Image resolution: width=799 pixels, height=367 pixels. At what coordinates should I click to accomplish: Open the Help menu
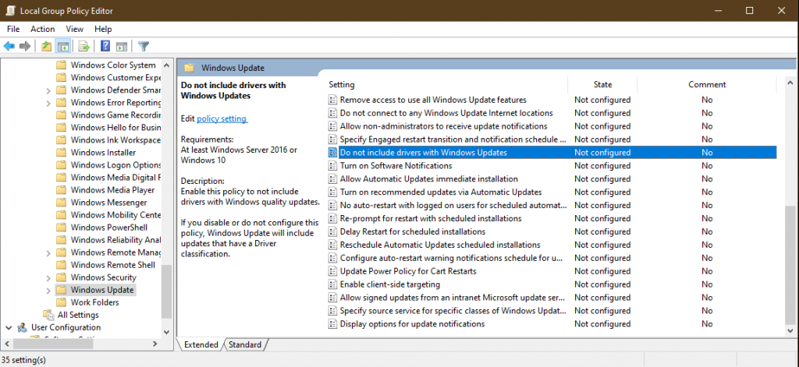103,29
